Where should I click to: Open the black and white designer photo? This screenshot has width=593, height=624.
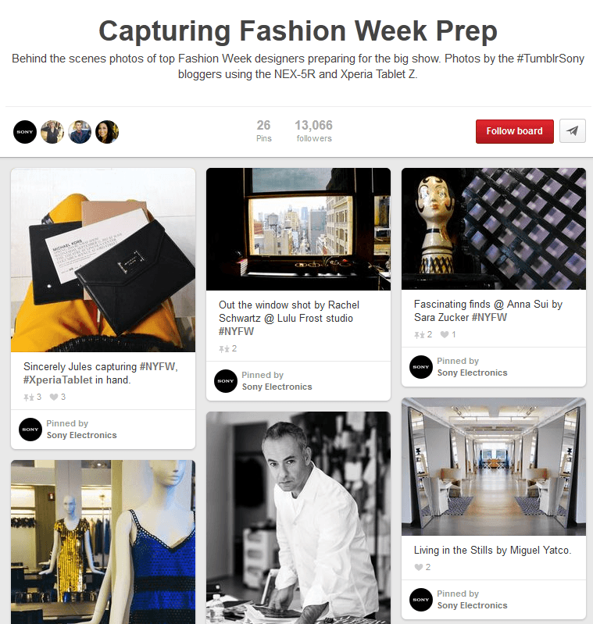(298, 518)
